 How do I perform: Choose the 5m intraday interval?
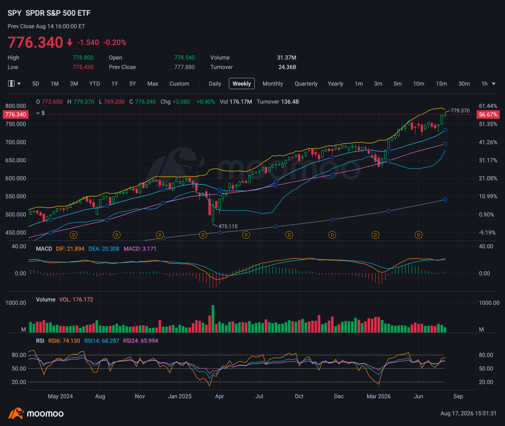[x=397, y=83]
